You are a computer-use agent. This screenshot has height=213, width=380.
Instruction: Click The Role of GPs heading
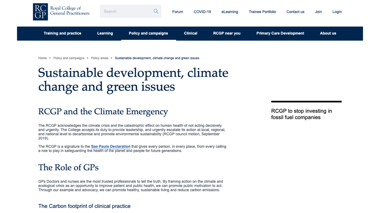tap(68, 167)
